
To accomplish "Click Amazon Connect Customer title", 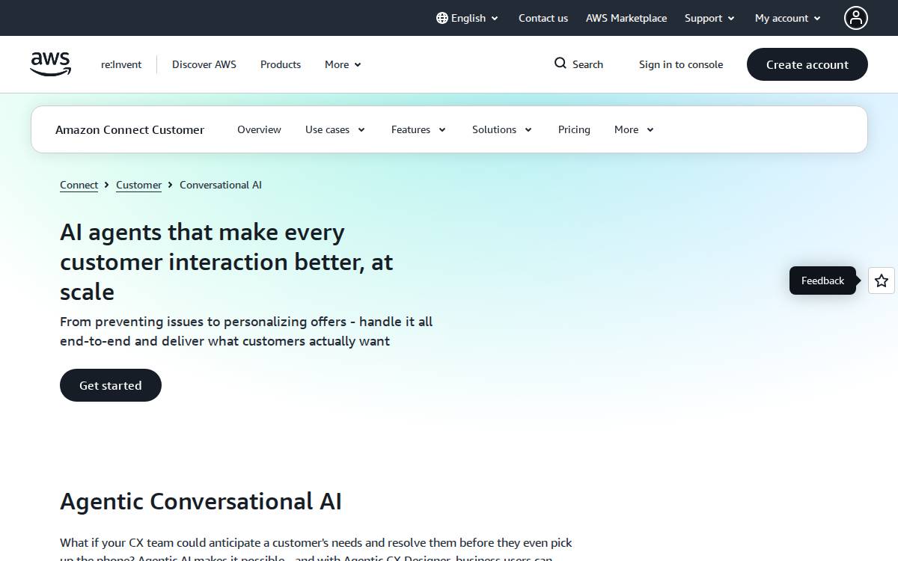I will tap(129, 129).
